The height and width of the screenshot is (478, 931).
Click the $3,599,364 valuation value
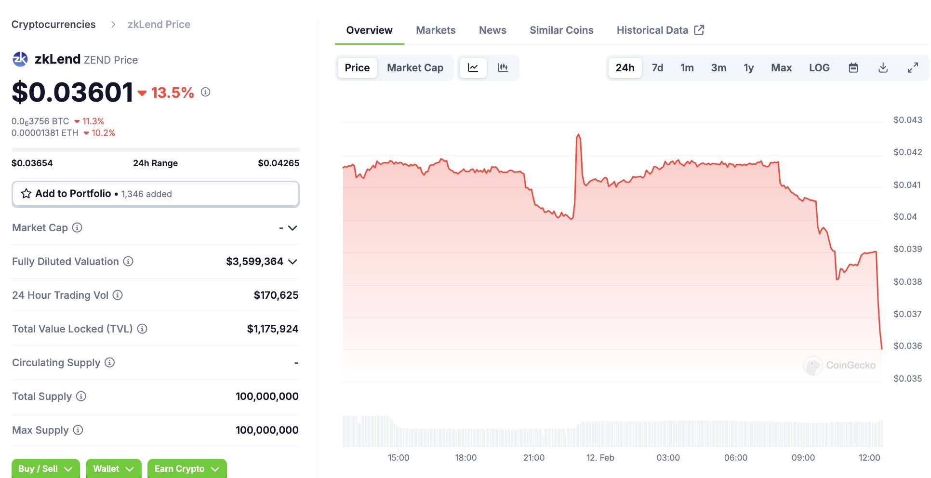(x=254, y=262)
